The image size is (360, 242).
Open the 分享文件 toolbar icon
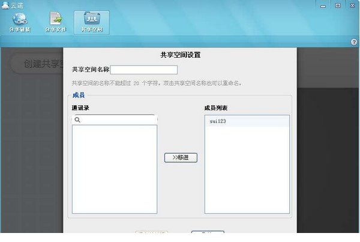pyautogui.click(x=56, y=23)
